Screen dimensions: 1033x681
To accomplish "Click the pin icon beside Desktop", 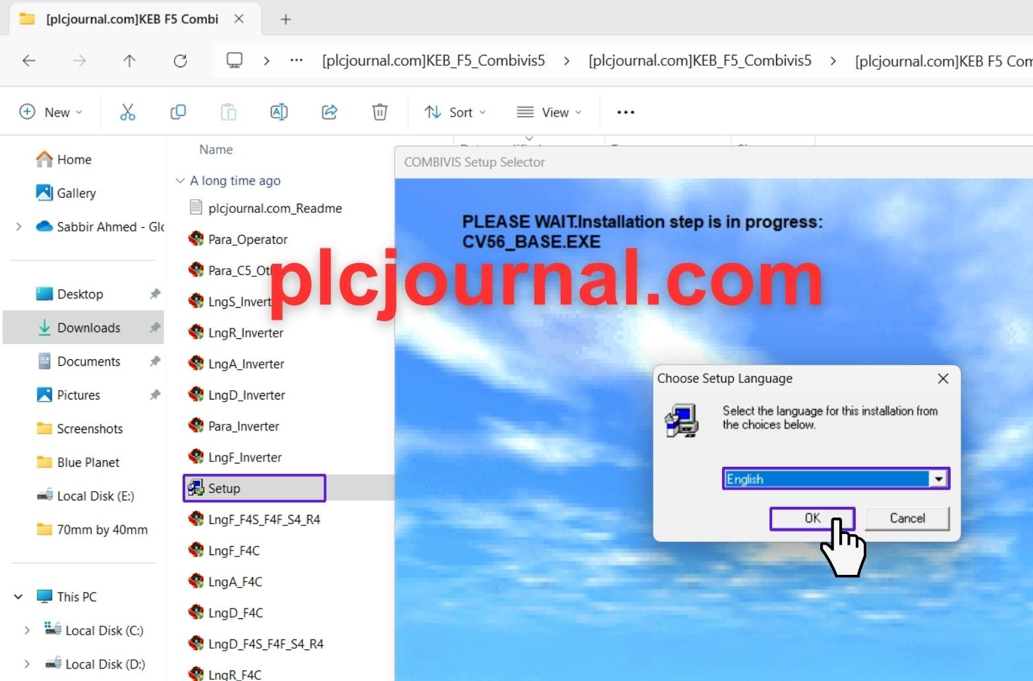I will [x=155, y=294].
